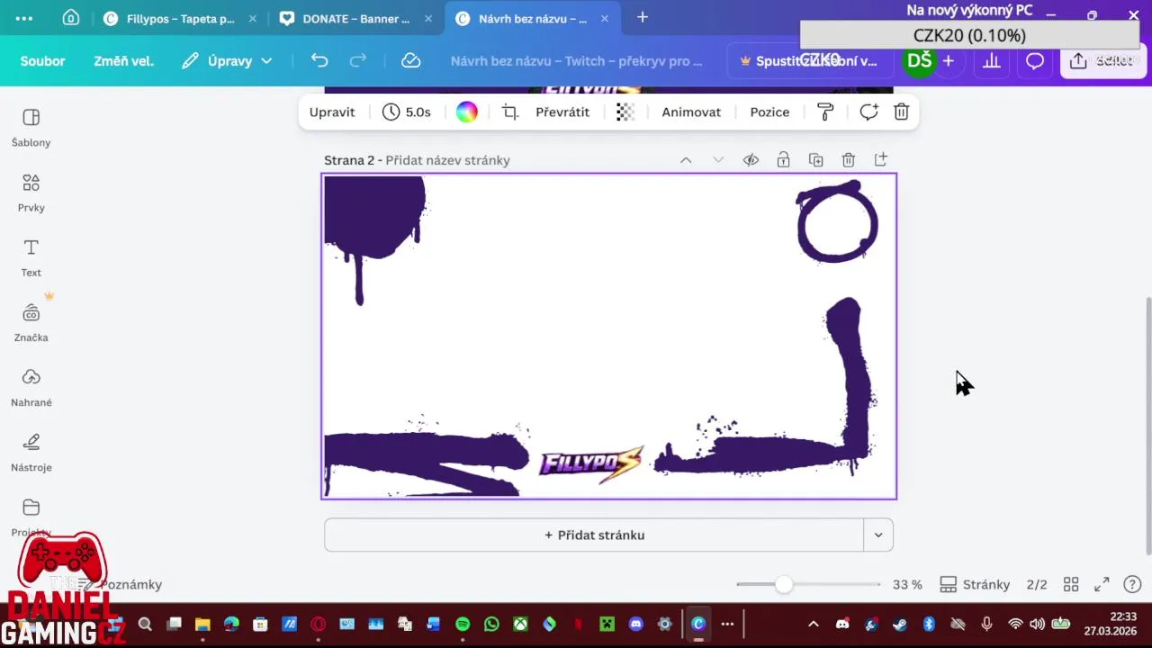
Task: Enter fullscreen presentation icon
Action: click(x=1102, y=584)
